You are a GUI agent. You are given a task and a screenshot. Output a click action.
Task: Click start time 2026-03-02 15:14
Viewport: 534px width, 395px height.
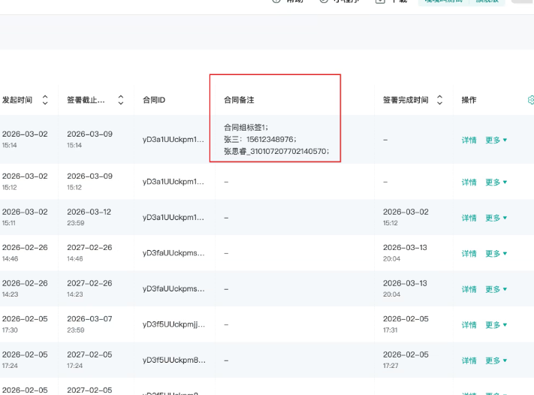coord(25,139)
